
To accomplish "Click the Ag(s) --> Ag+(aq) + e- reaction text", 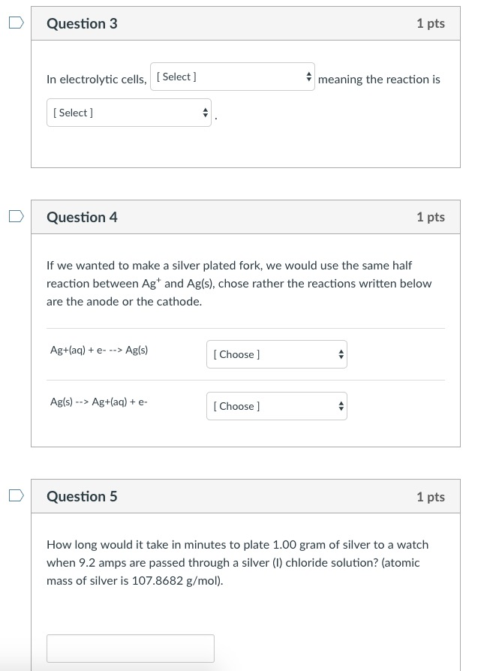I will tap(98, 402).
